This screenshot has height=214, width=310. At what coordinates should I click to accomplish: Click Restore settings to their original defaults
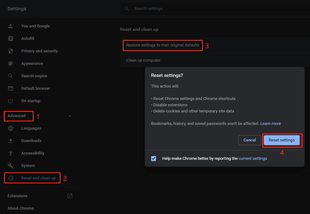[163, 45]
